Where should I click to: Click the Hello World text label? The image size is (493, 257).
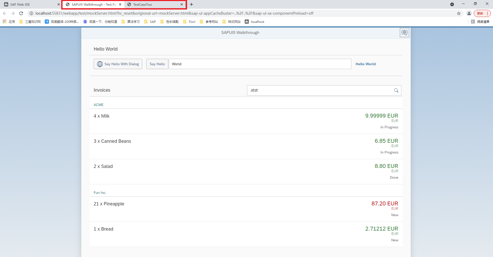(x=366, y=64)
